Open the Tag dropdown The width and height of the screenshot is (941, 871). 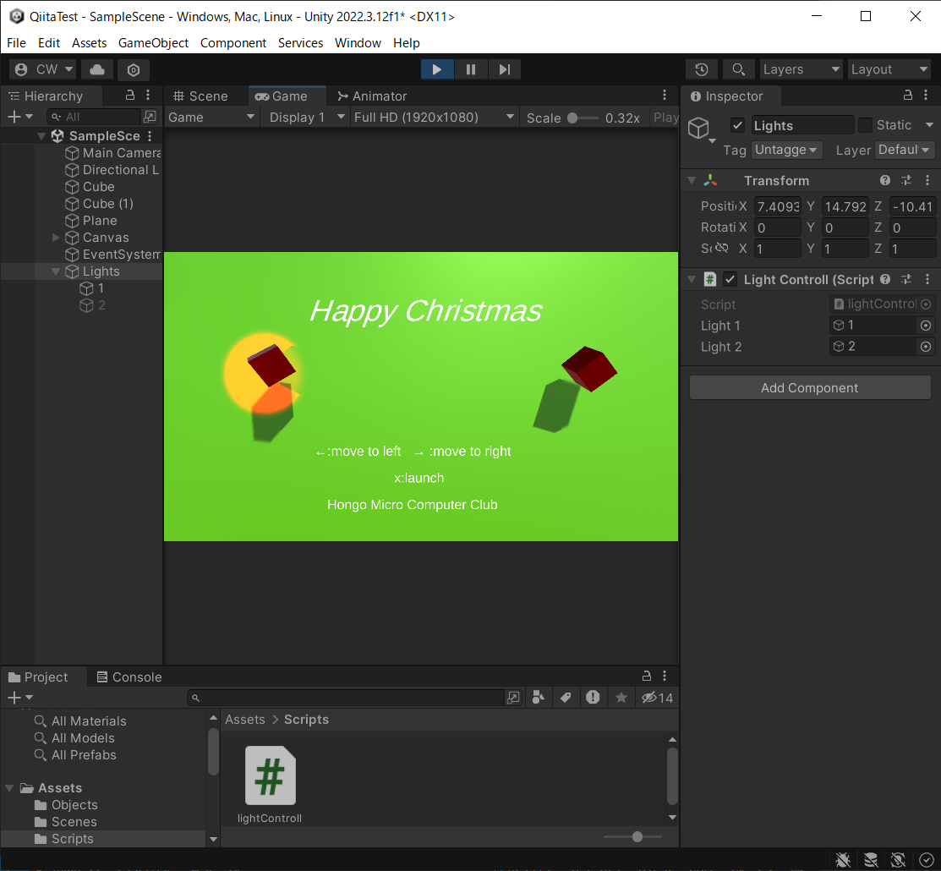coord(786,150)
